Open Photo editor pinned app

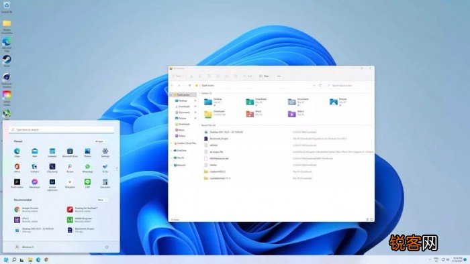click(x=17, y=184)
